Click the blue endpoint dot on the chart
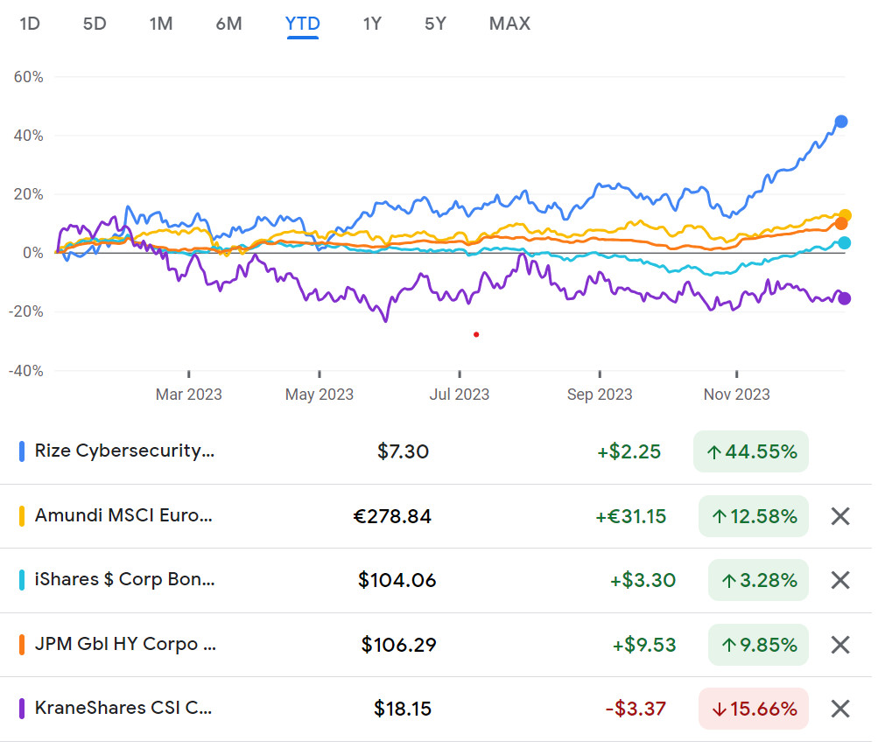Viewport: 878px width, 748px height. coord(841,122)
